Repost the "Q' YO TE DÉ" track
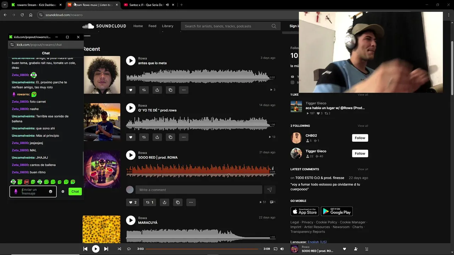This screenshot has height=255, width=454. point(144,137)
